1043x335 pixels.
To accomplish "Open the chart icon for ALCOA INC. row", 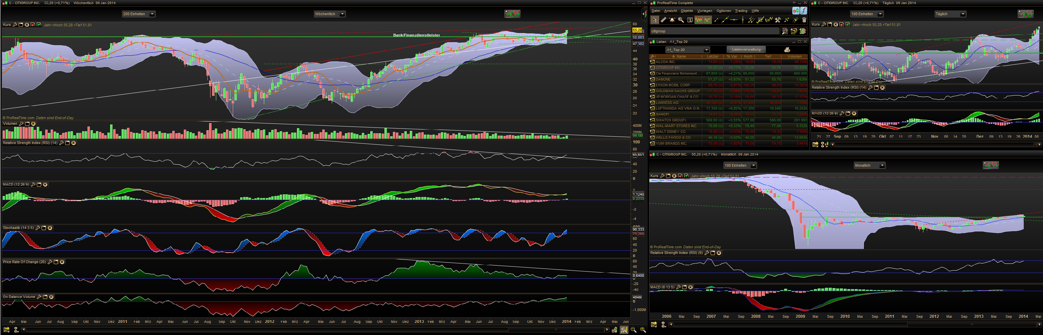I will [652, 62].
